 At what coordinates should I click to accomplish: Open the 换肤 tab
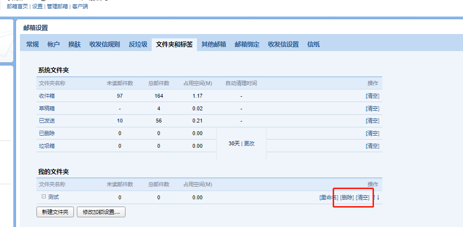point(74,44)
